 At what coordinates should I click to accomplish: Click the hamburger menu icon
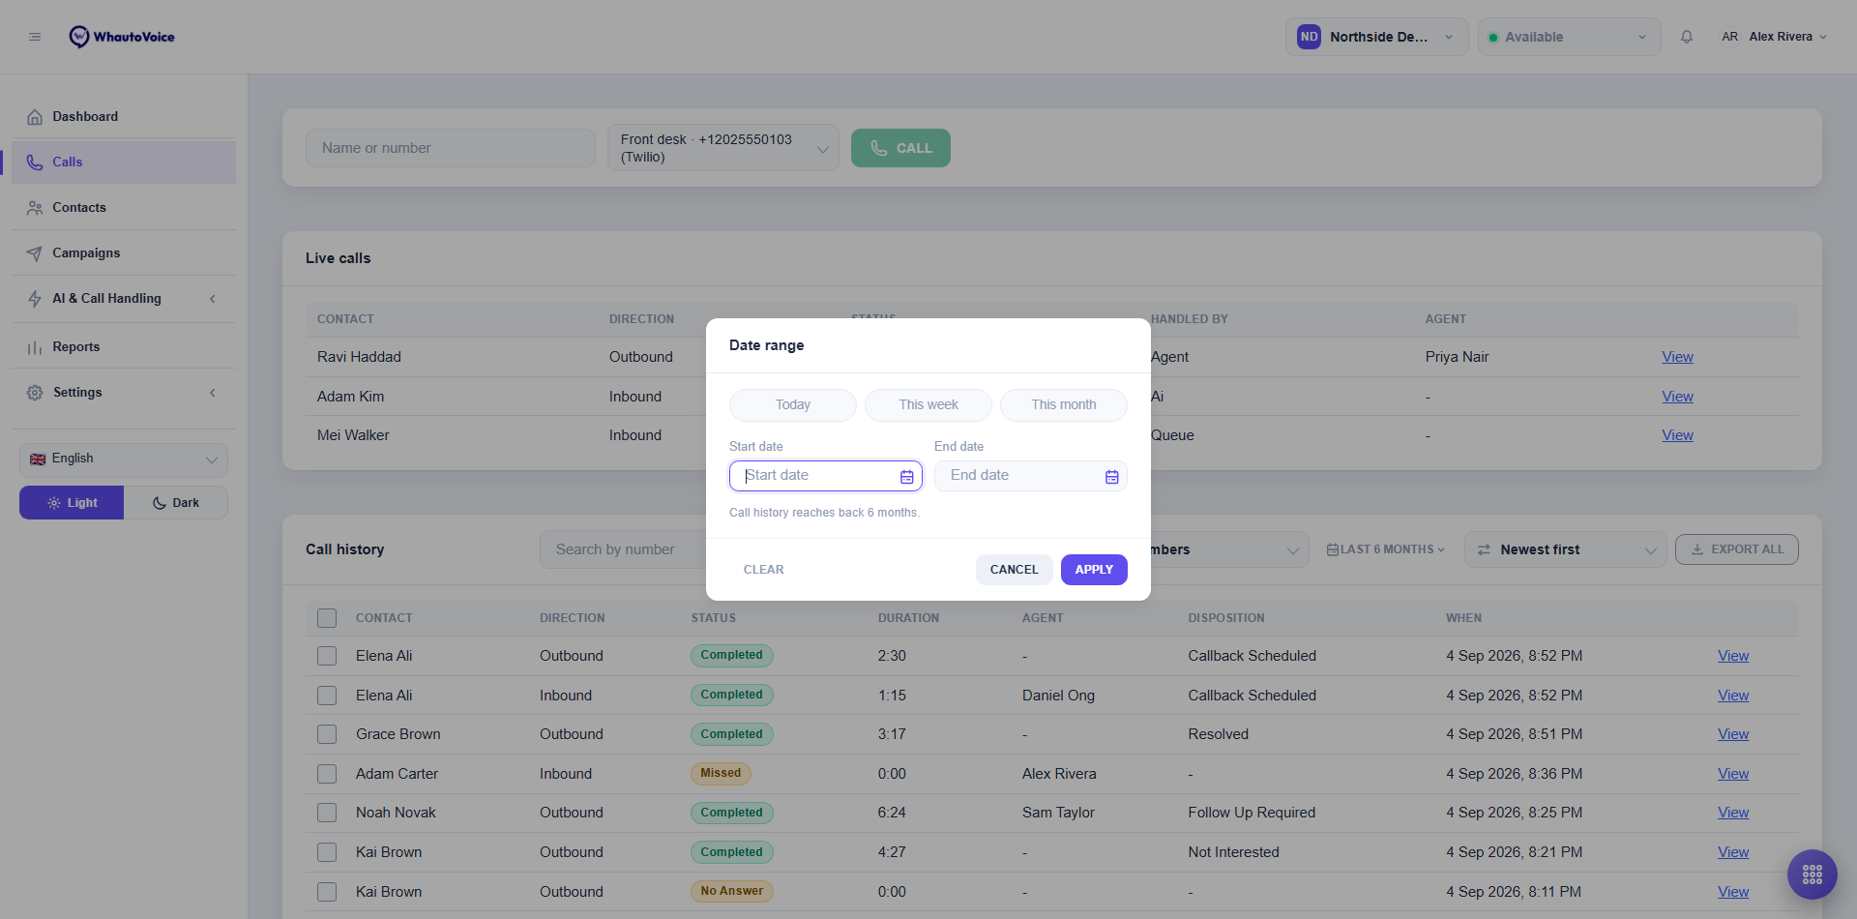[x=35, y=37]
